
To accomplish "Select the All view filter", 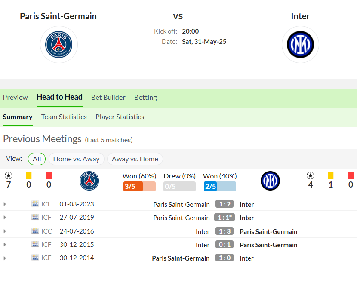I will click(37, 159).
